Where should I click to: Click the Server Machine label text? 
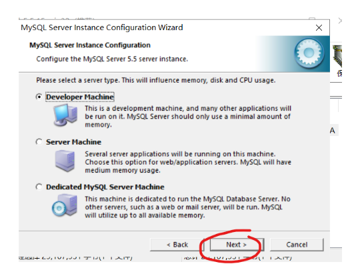tap(73, 142)
